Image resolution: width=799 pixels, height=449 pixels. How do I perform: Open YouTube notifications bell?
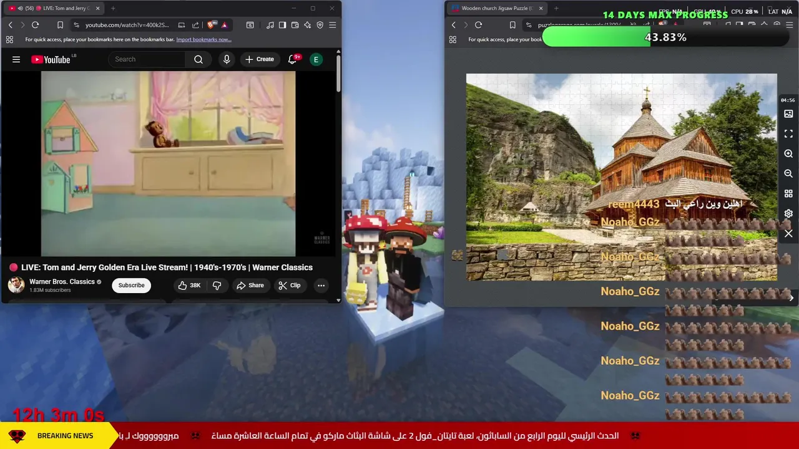coord(292,59)
